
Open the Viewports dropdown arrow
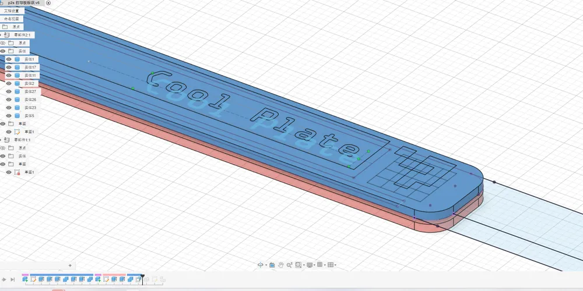pyautogui.click(x=335, y=265)
